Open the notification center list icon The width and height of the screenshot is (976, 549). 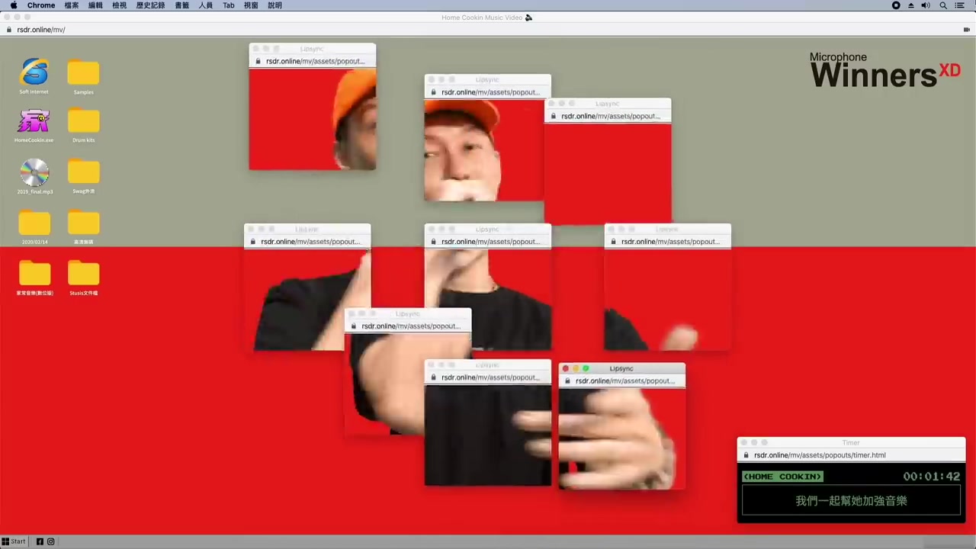(x=960, y=5)
